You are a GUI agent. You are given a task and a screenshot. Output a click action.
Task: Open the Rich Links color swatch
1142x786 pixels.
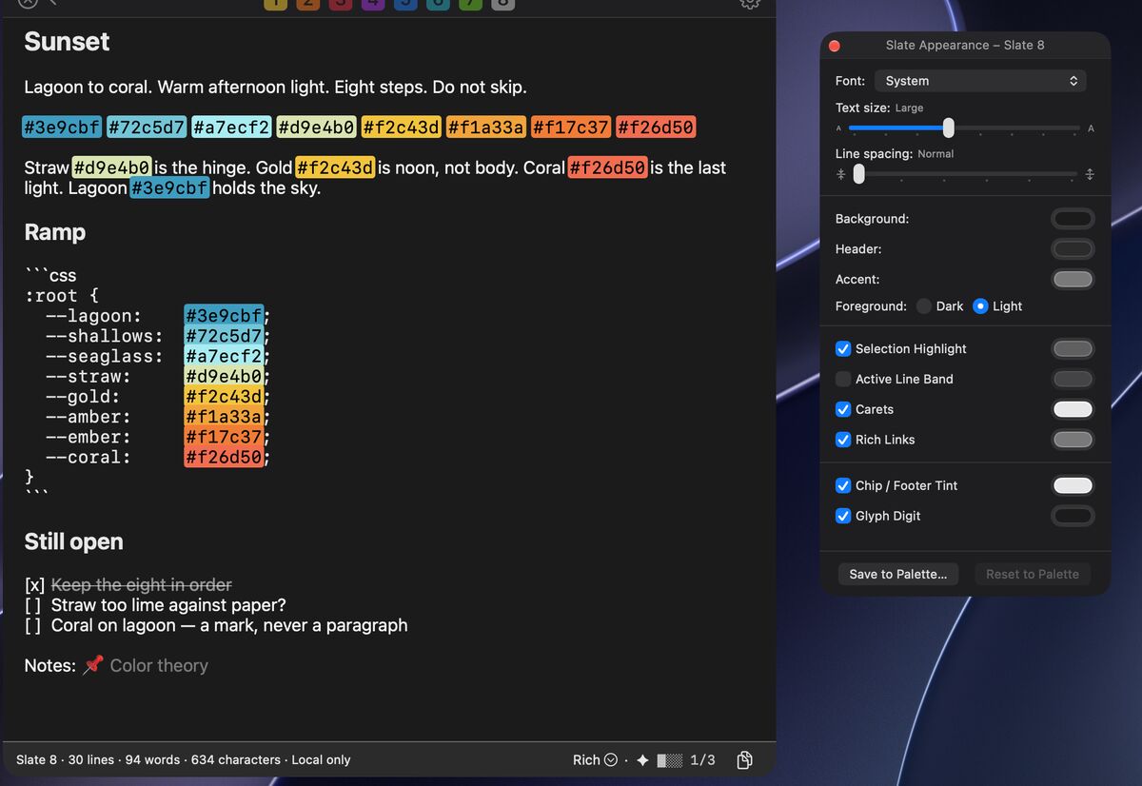point(1073,440)
